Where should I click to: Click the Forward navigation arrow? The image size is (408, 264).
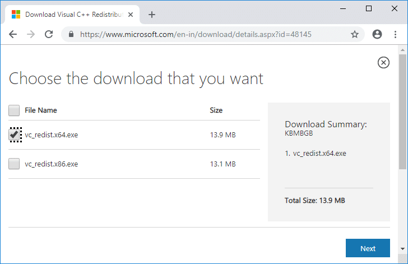[x=31, y=34]
